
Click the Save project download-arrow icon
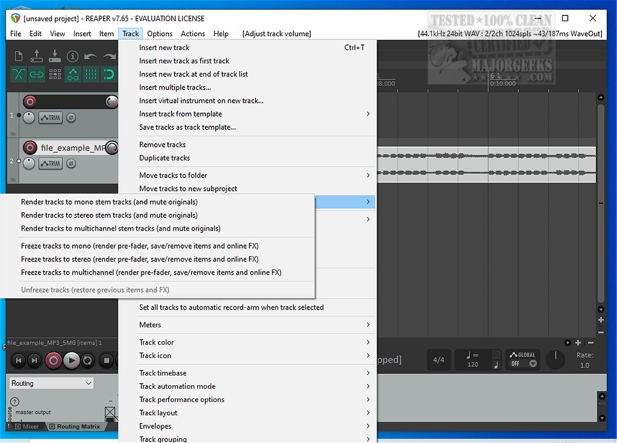pos(55,56)
